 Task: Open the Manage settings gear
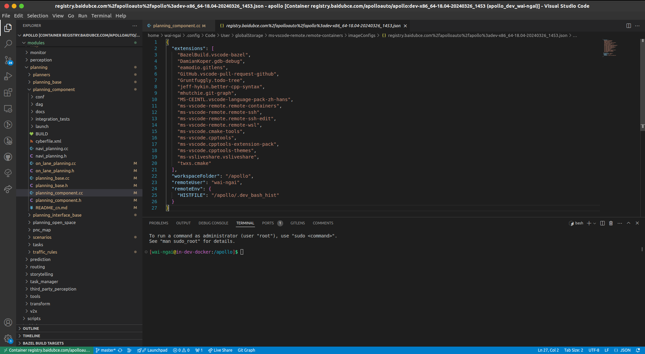(x=8, y=339)
